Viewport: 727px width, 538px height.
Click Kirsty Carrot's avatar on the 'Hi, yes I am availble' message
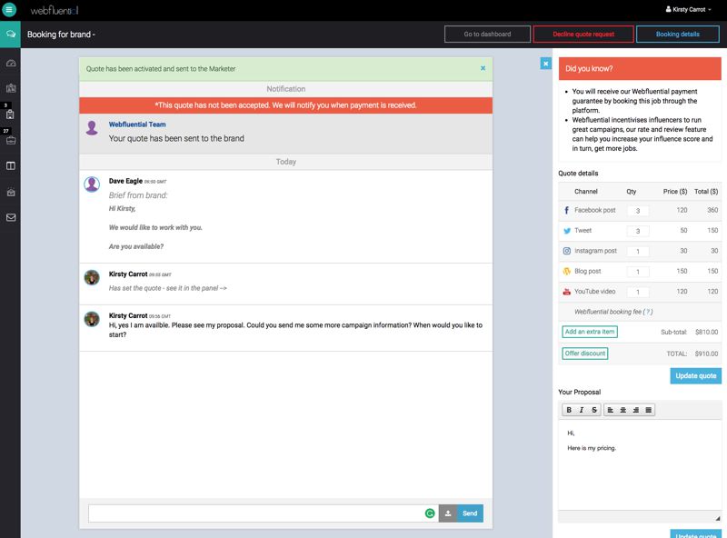[x=92, y=319]
